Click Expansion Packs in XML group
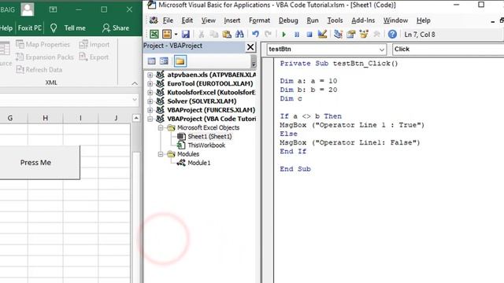The image size is (504, 283). 45,57
